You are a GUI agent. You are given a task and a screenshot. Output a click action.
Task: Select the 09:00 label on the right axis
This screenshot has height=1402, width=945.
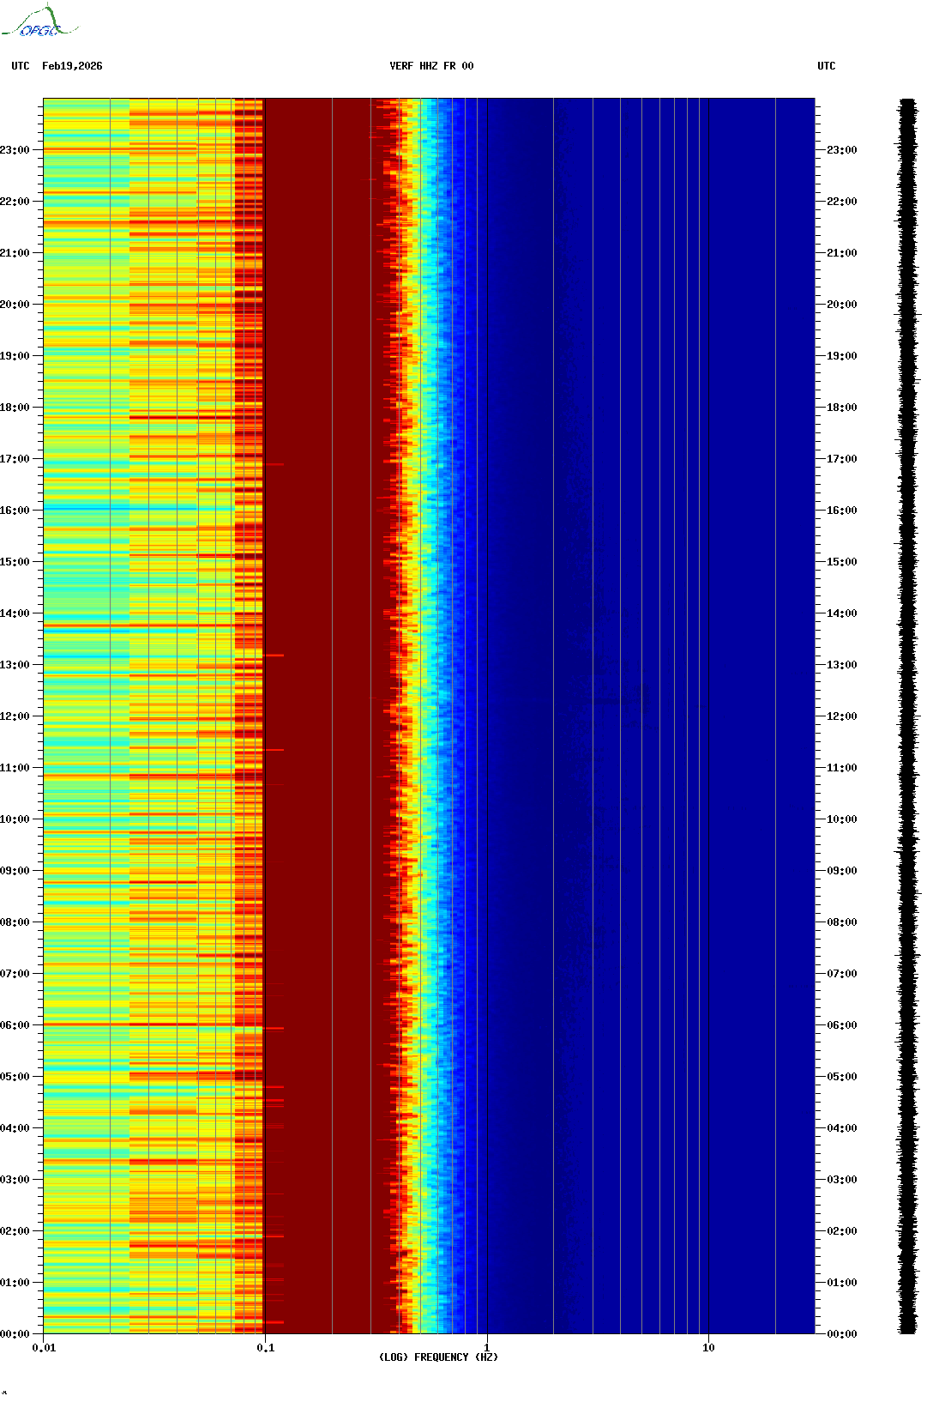(x=841, y=871)
